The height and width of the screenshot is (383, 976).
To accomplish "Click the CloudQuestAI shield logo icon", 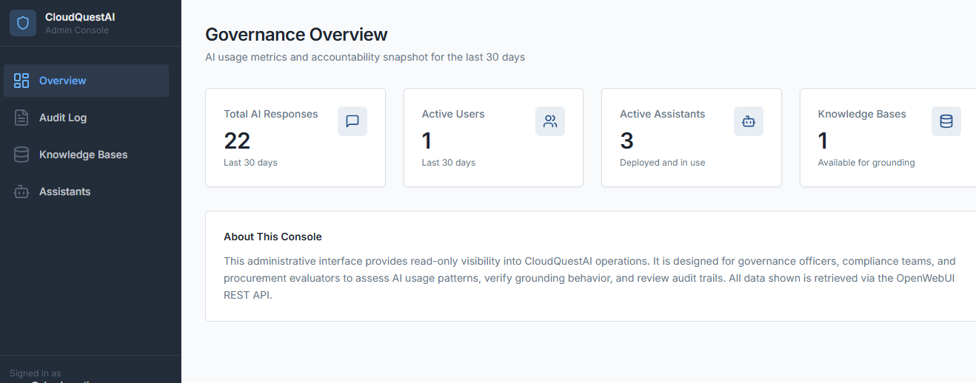I will tap(23, 23).
